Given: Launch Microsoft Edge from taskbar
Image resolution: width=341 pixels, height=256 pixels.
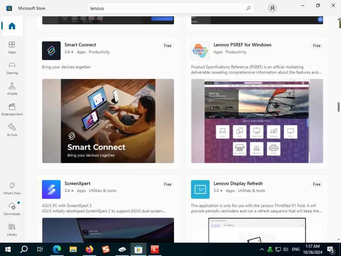Looking at the screenshot, I should 57,249.
